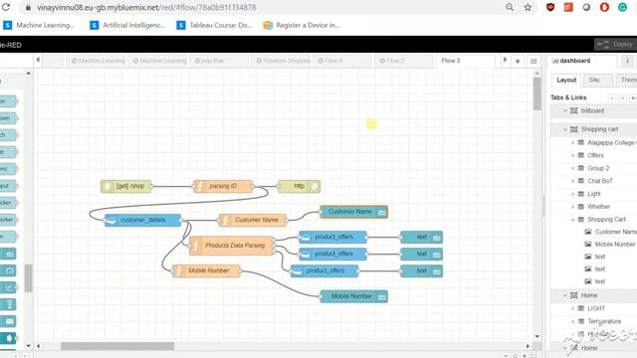The height and width of the screenshot is (358, 637).
Task: Open the Artificial Intelligenc... bookmark
Action: [127, 25]
